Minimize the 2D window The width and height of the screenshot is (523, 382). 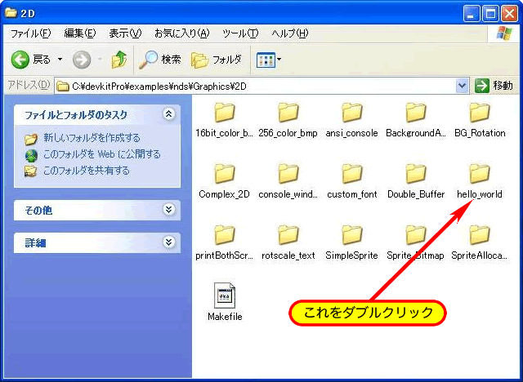pyautogui.click(x=472, y=14)
